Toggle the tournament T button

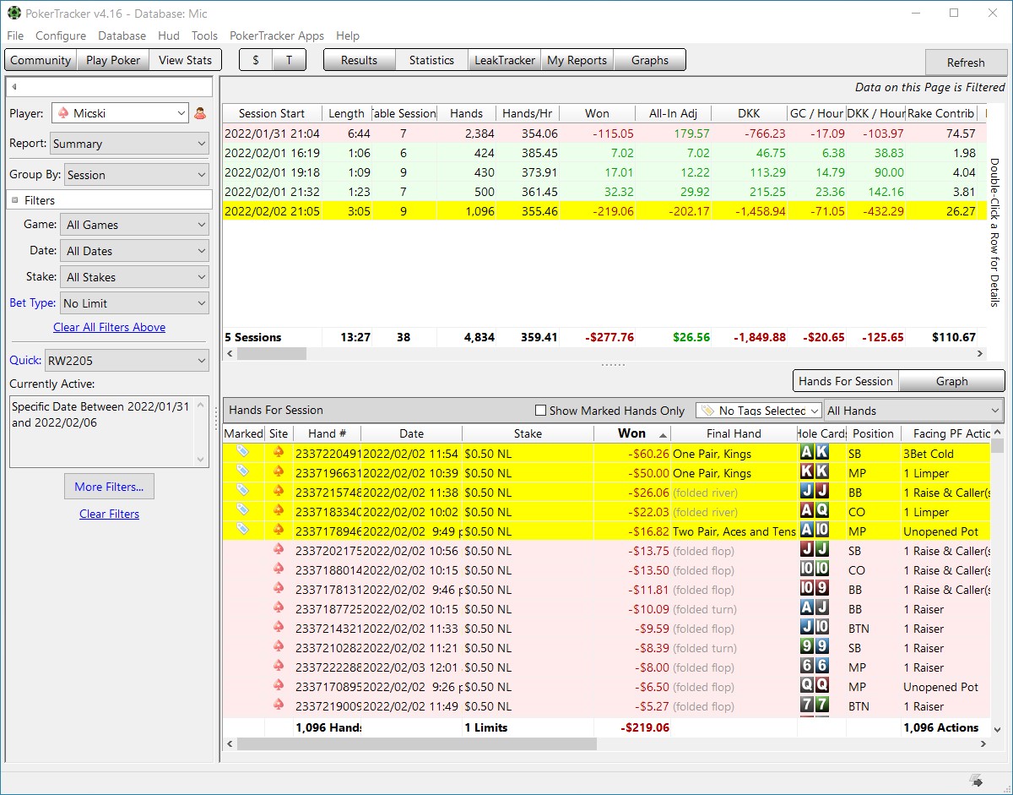pyautogui.click(x=289, y=60)
